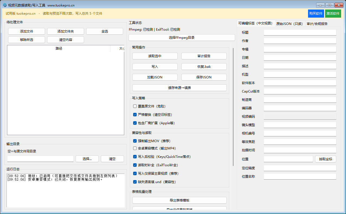
Task: Click log line 拖放：已启用
Action: (62, 176)
